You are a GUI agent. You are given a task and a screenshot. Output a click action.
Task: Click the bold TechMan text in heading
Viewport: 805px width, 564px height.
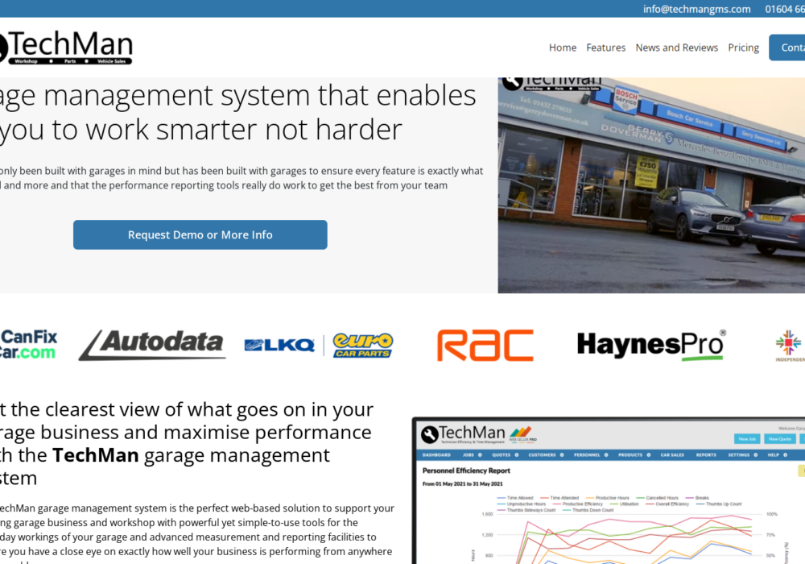pos(96,455)
